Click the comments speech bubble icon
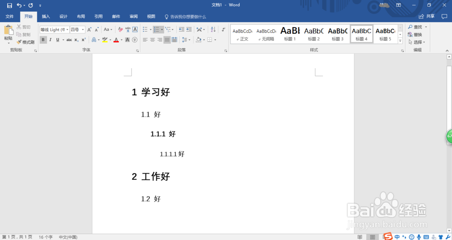Screen dimensions: 452x240 [444, 16]
